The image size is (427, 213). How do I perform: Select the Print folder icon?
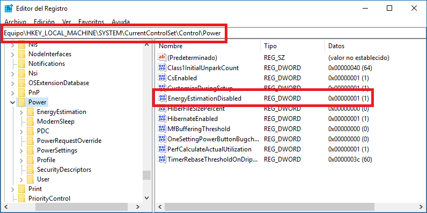point(21,189)
